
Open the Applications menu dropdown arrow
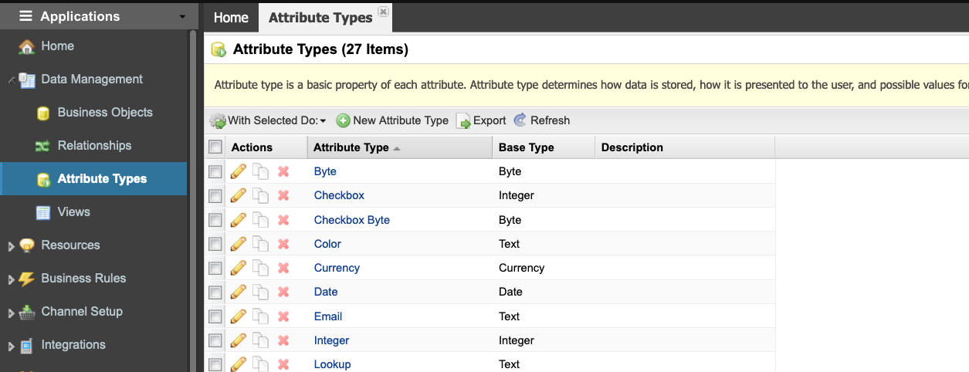click(182, 17)
